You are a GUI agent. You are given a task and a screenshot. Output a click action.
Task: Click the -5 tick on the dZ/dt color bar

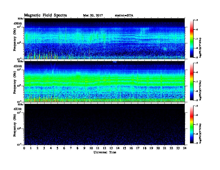click(197, 106)
